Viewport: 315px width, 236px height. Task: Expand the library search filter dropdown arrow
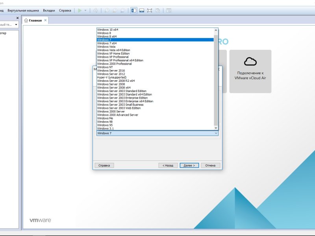[x=16, y=25]
